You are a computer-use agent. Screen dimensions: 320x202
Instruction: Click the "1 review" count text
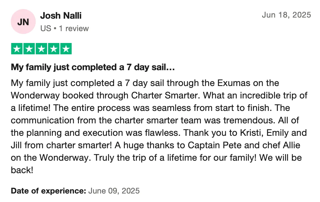[74, 29]
